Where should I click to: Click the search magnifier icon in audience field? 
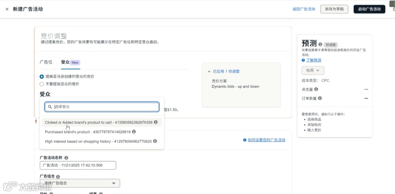[x=50, y=107]
